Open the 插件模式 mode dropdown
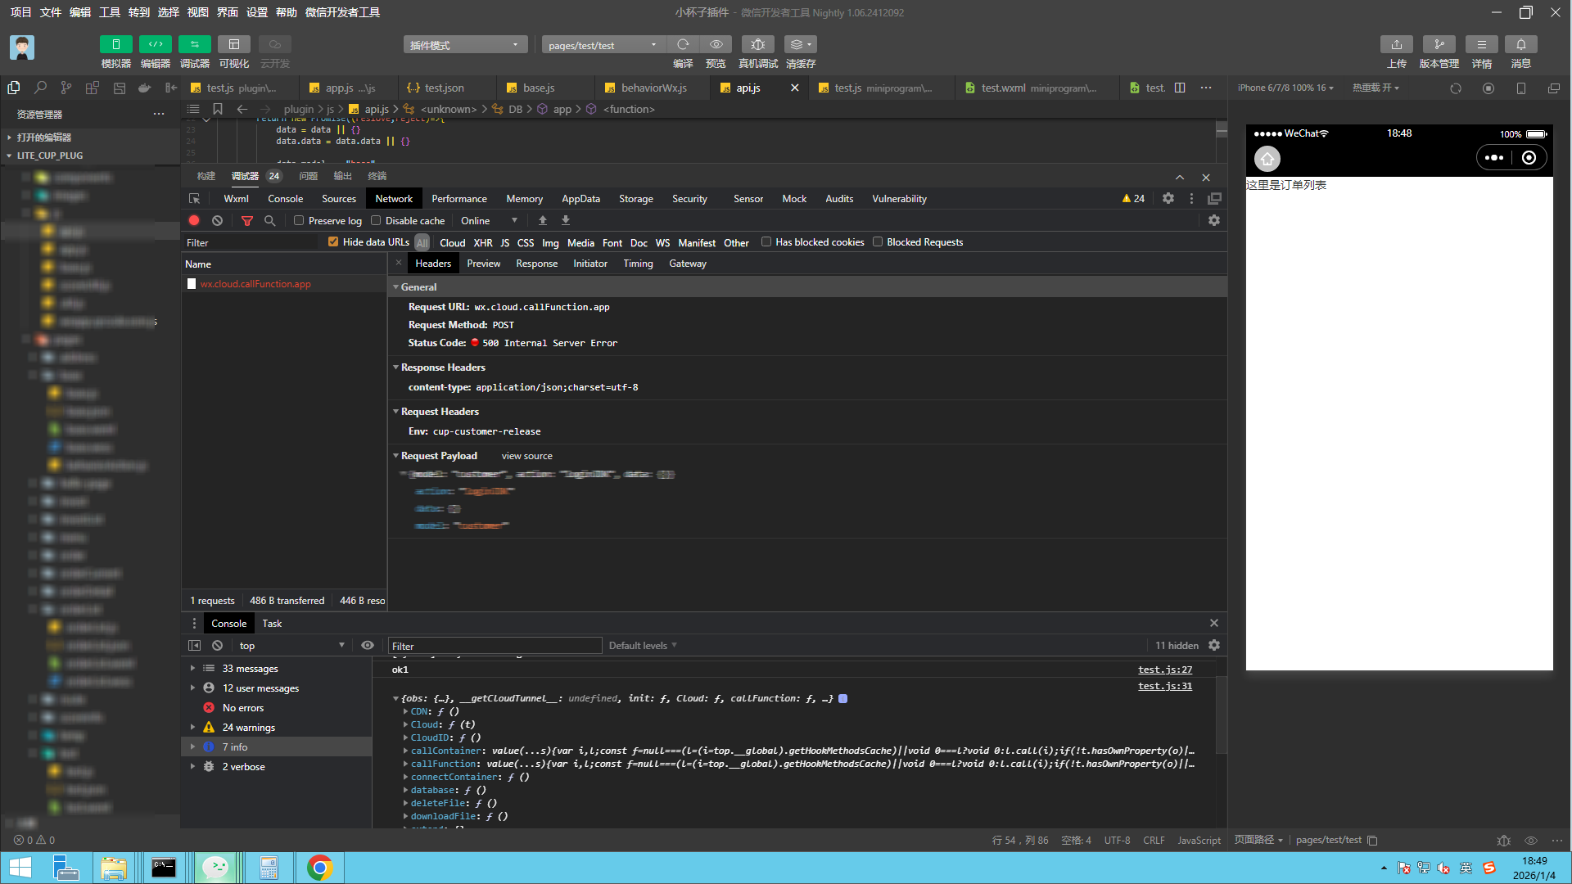 (464, 45)
